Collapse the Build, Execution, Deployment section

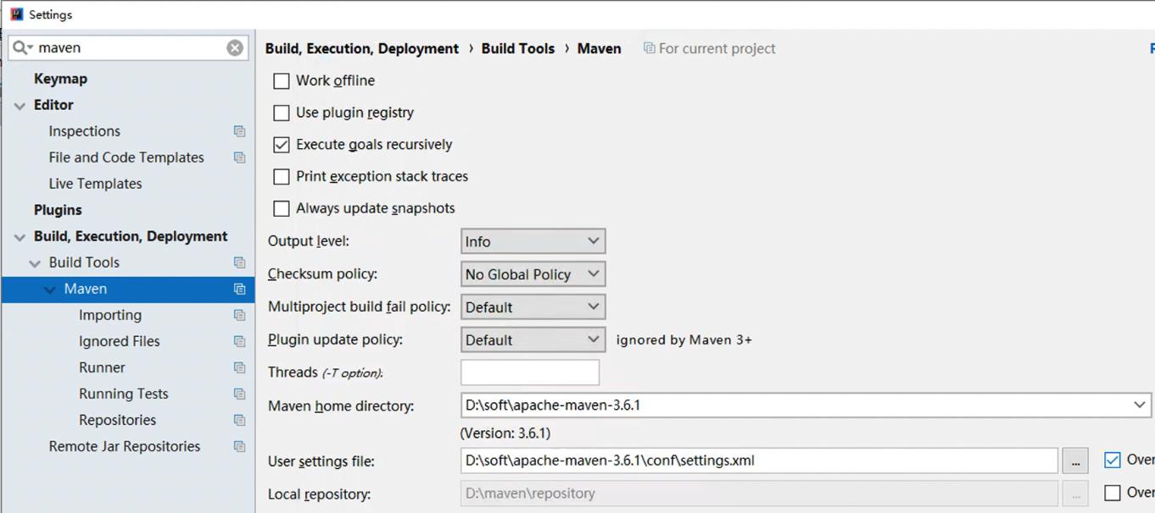pos(20,237)
